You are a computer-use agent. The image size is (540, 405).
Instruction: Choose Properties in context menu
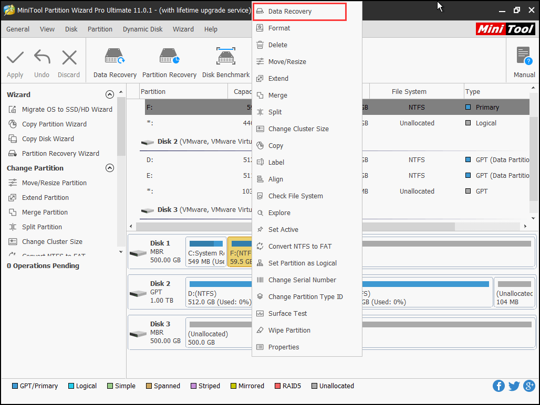tap(307, 347)
